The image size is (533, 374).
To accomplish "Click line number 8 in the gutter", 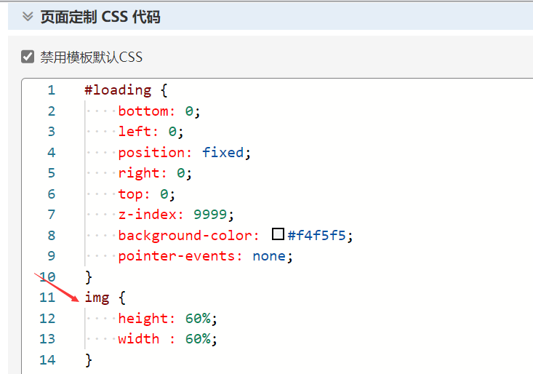I will click(51, 235).
